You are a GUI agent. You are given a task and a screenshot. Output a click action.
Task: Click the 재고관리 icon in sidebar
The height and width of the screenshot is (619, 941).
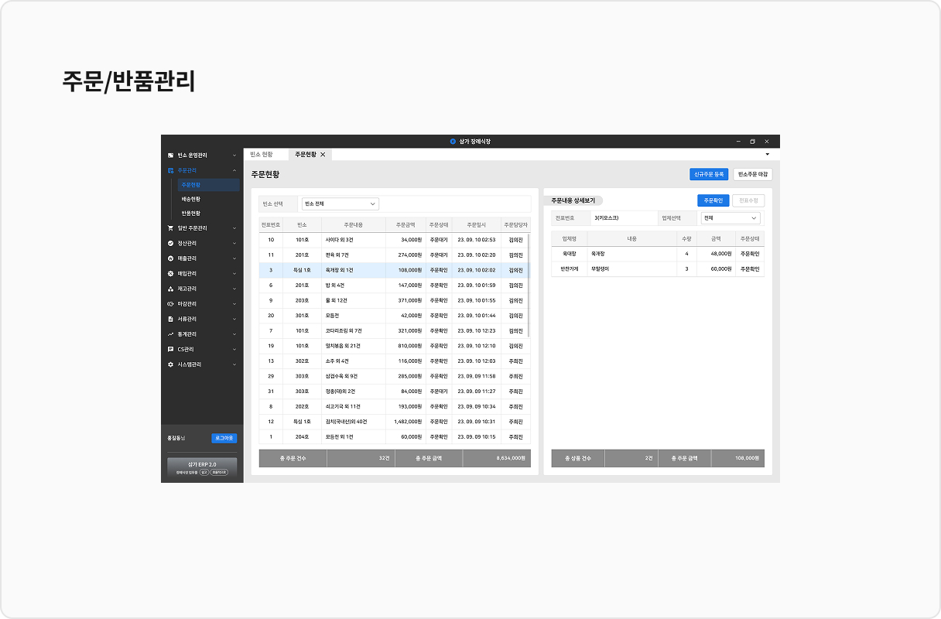170,289
